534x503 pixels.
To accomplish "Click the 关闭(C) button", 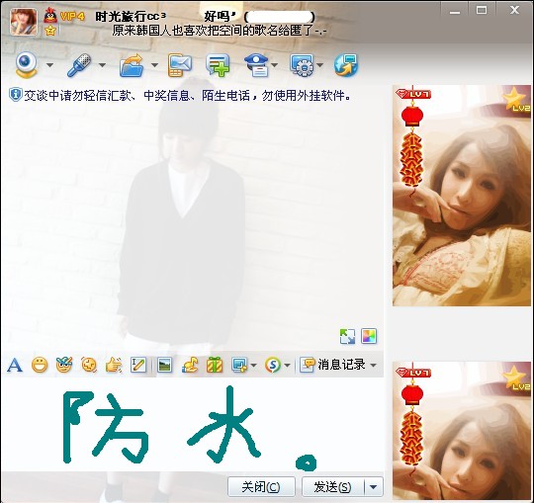I will click(x=261, y=487).
